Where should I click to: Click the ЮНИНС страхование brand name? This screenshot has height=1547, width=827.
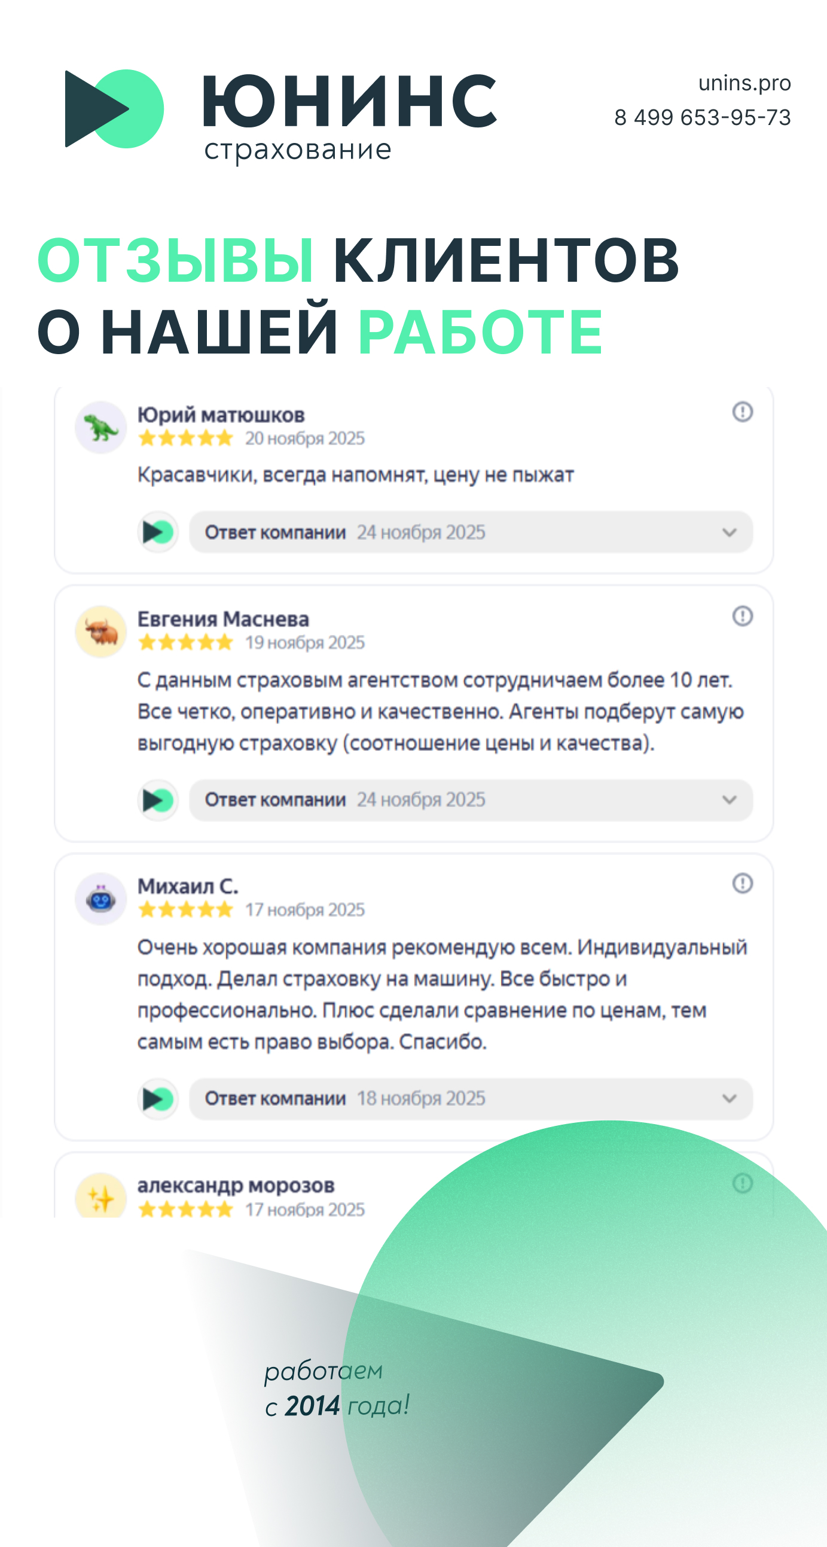pos(349,114)
